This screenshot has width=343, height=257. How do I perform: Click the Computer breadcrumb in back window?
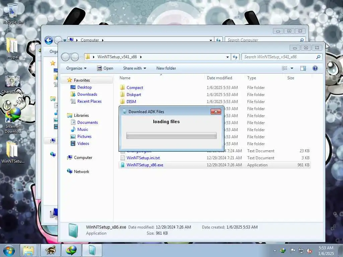(x=90, y=40)
